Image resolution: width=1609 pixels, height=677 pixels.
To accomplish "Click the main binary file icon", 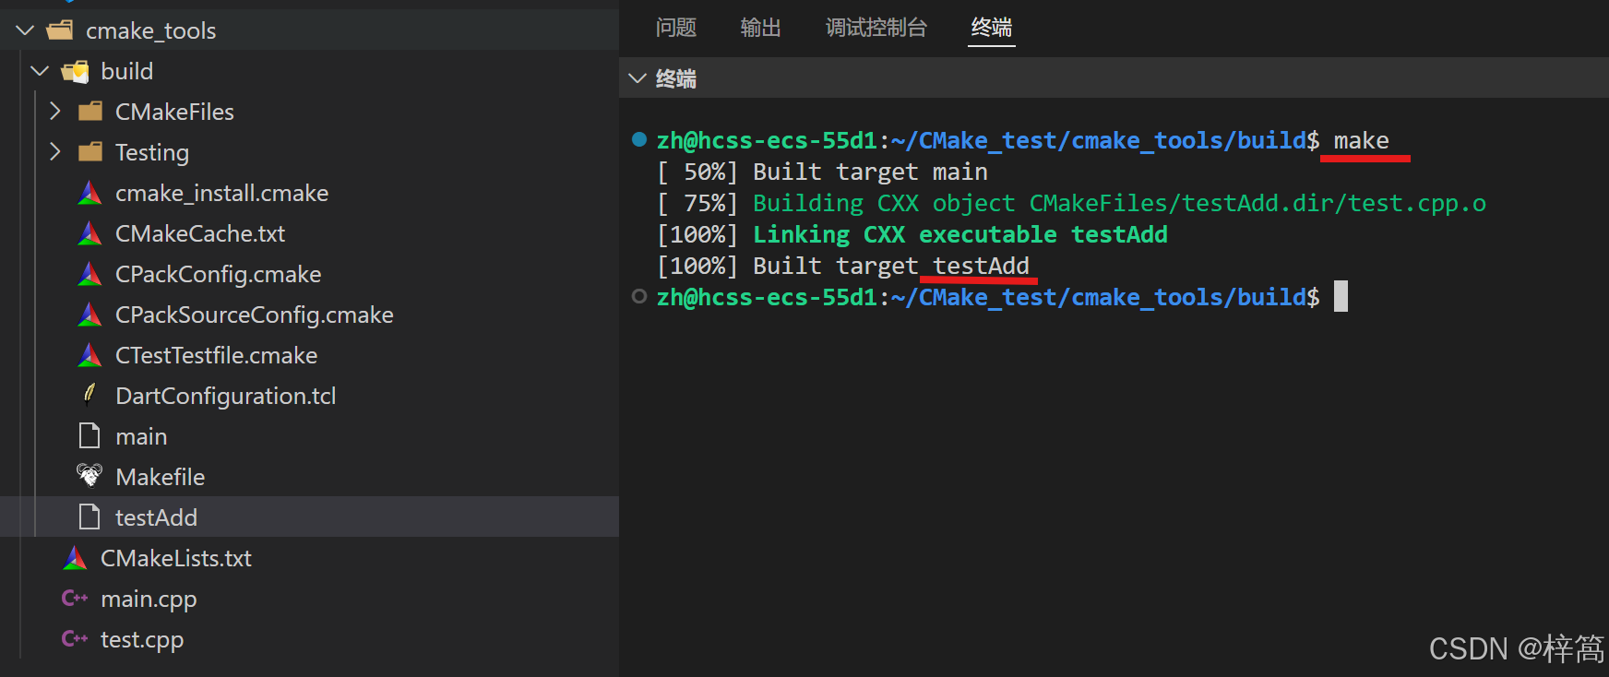I will (89, 435).
